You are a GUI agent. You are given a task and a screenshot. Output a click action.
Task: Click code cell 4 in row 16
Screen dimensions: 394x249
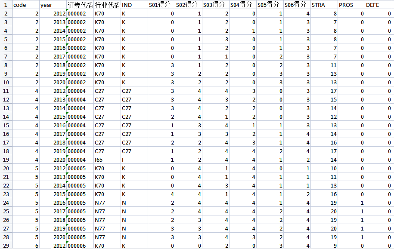[26, 134]
